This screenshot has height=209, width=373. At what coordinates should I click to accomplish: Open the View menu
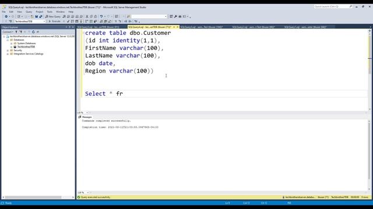19,12
